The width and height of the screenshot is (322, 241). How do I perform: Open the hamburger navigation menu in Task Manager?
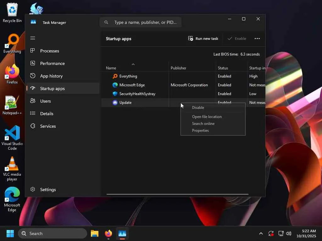click(33, 38)
